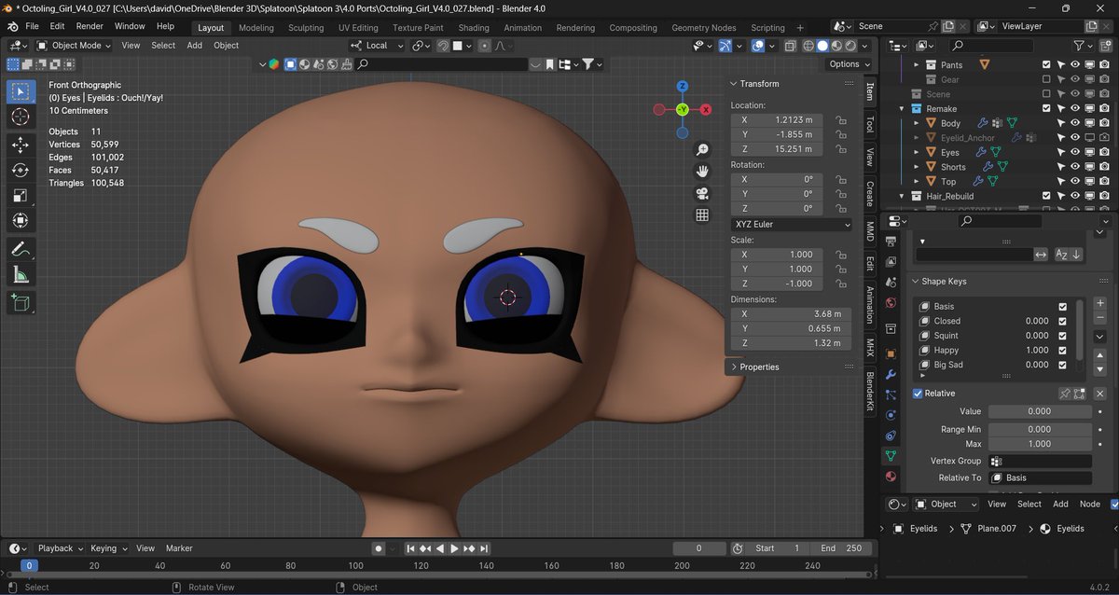Click the zoom magnifier viewport gizmo

click(702, 149)
